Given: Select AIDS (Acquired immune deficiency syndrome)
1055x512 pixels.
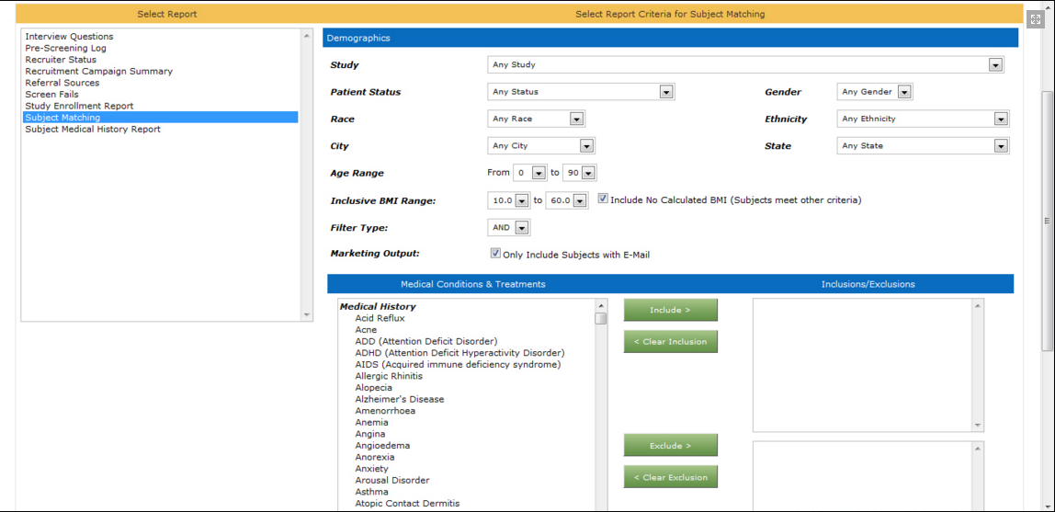Looking at the screenshot, I should [x=459, y=364].
